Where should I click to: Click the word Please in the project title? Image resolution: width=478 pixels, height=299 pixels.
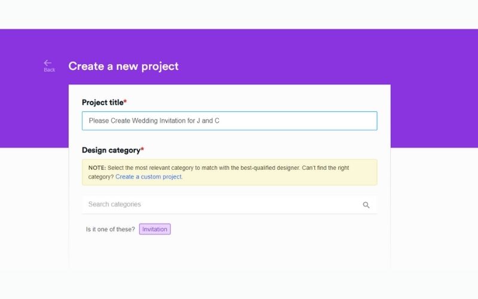click(99, 121)
